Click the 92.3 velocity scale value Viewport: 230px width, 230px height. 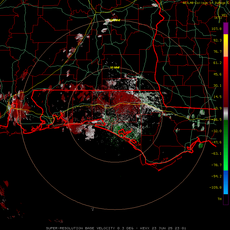click(x=217, y=40)
